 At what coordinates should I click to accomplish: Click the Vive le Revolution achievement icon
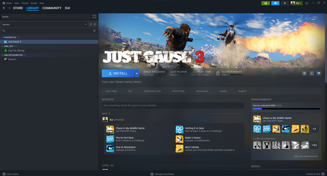(110, 148)
